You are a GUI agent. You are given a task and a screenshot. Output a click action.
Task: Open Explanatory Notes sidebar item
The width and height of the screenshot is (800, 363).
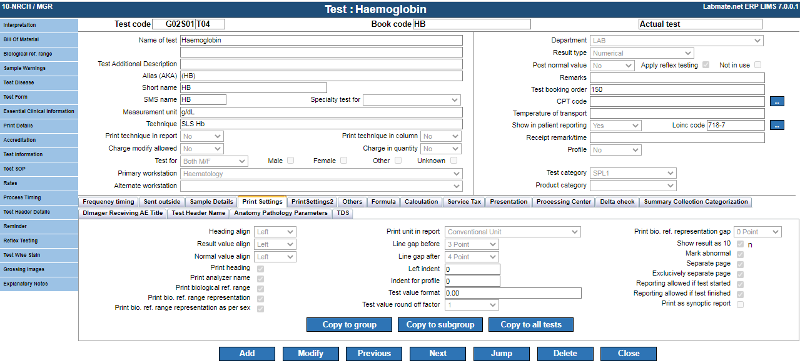[x=39, y=284]
